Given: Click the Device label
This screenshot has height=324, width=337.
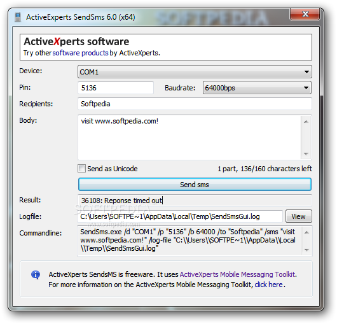Looking at the screenshot, I should coord(31,71).
